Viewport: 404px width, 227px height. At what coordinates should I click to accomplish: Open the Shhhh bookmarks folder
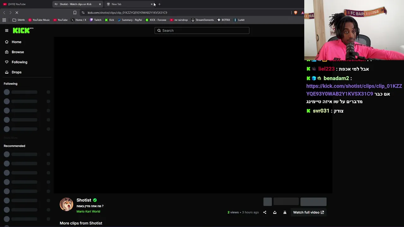point(19,20)
